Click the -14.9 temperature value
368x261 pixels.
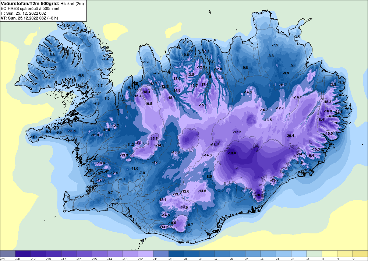click(x=177, y=90)
